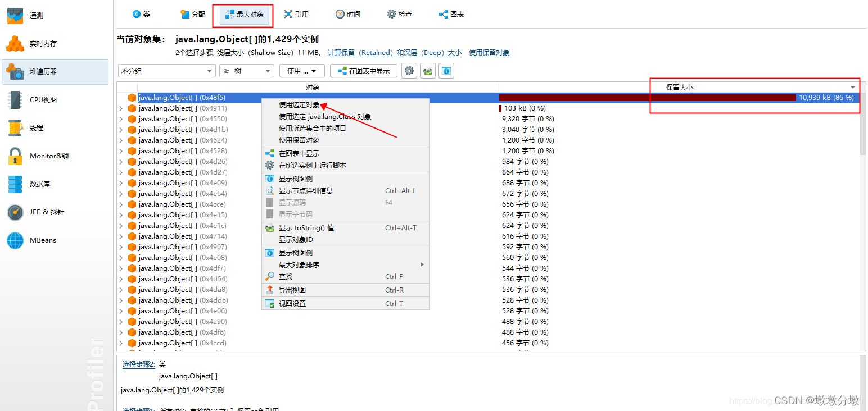
Task: Click the settings gear icon in the toolbar
Action: [409, 70]
